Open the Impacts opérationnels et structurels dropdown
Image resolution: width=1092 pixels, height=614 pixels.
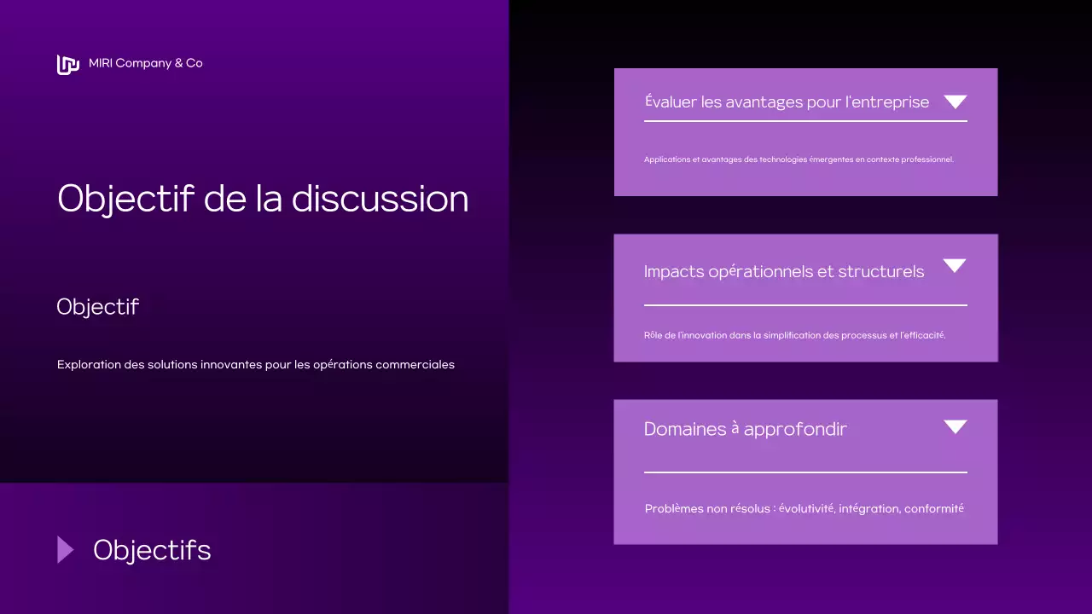pyautogui.click(x=955, y=265)
